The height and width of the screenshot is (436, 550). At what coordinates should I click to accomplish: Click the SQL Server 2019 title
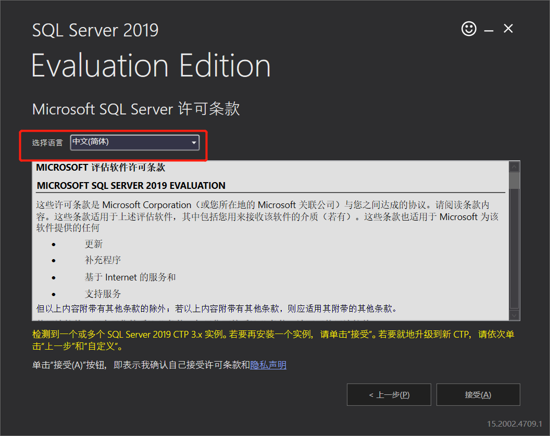click(95, 30)
